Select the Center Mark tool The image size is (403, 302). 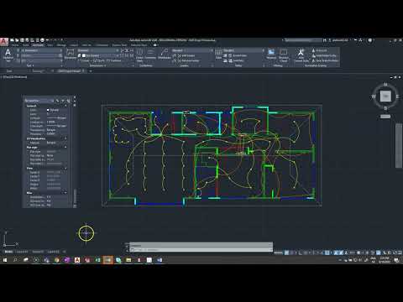coord(139,55)
